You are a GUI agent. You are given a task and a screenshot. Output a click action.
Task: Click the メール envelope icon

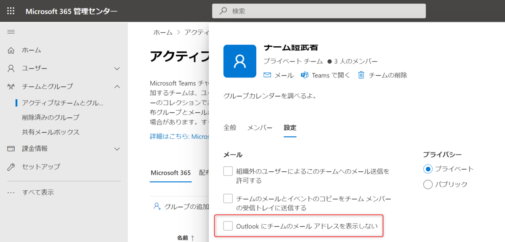point(267,75)
